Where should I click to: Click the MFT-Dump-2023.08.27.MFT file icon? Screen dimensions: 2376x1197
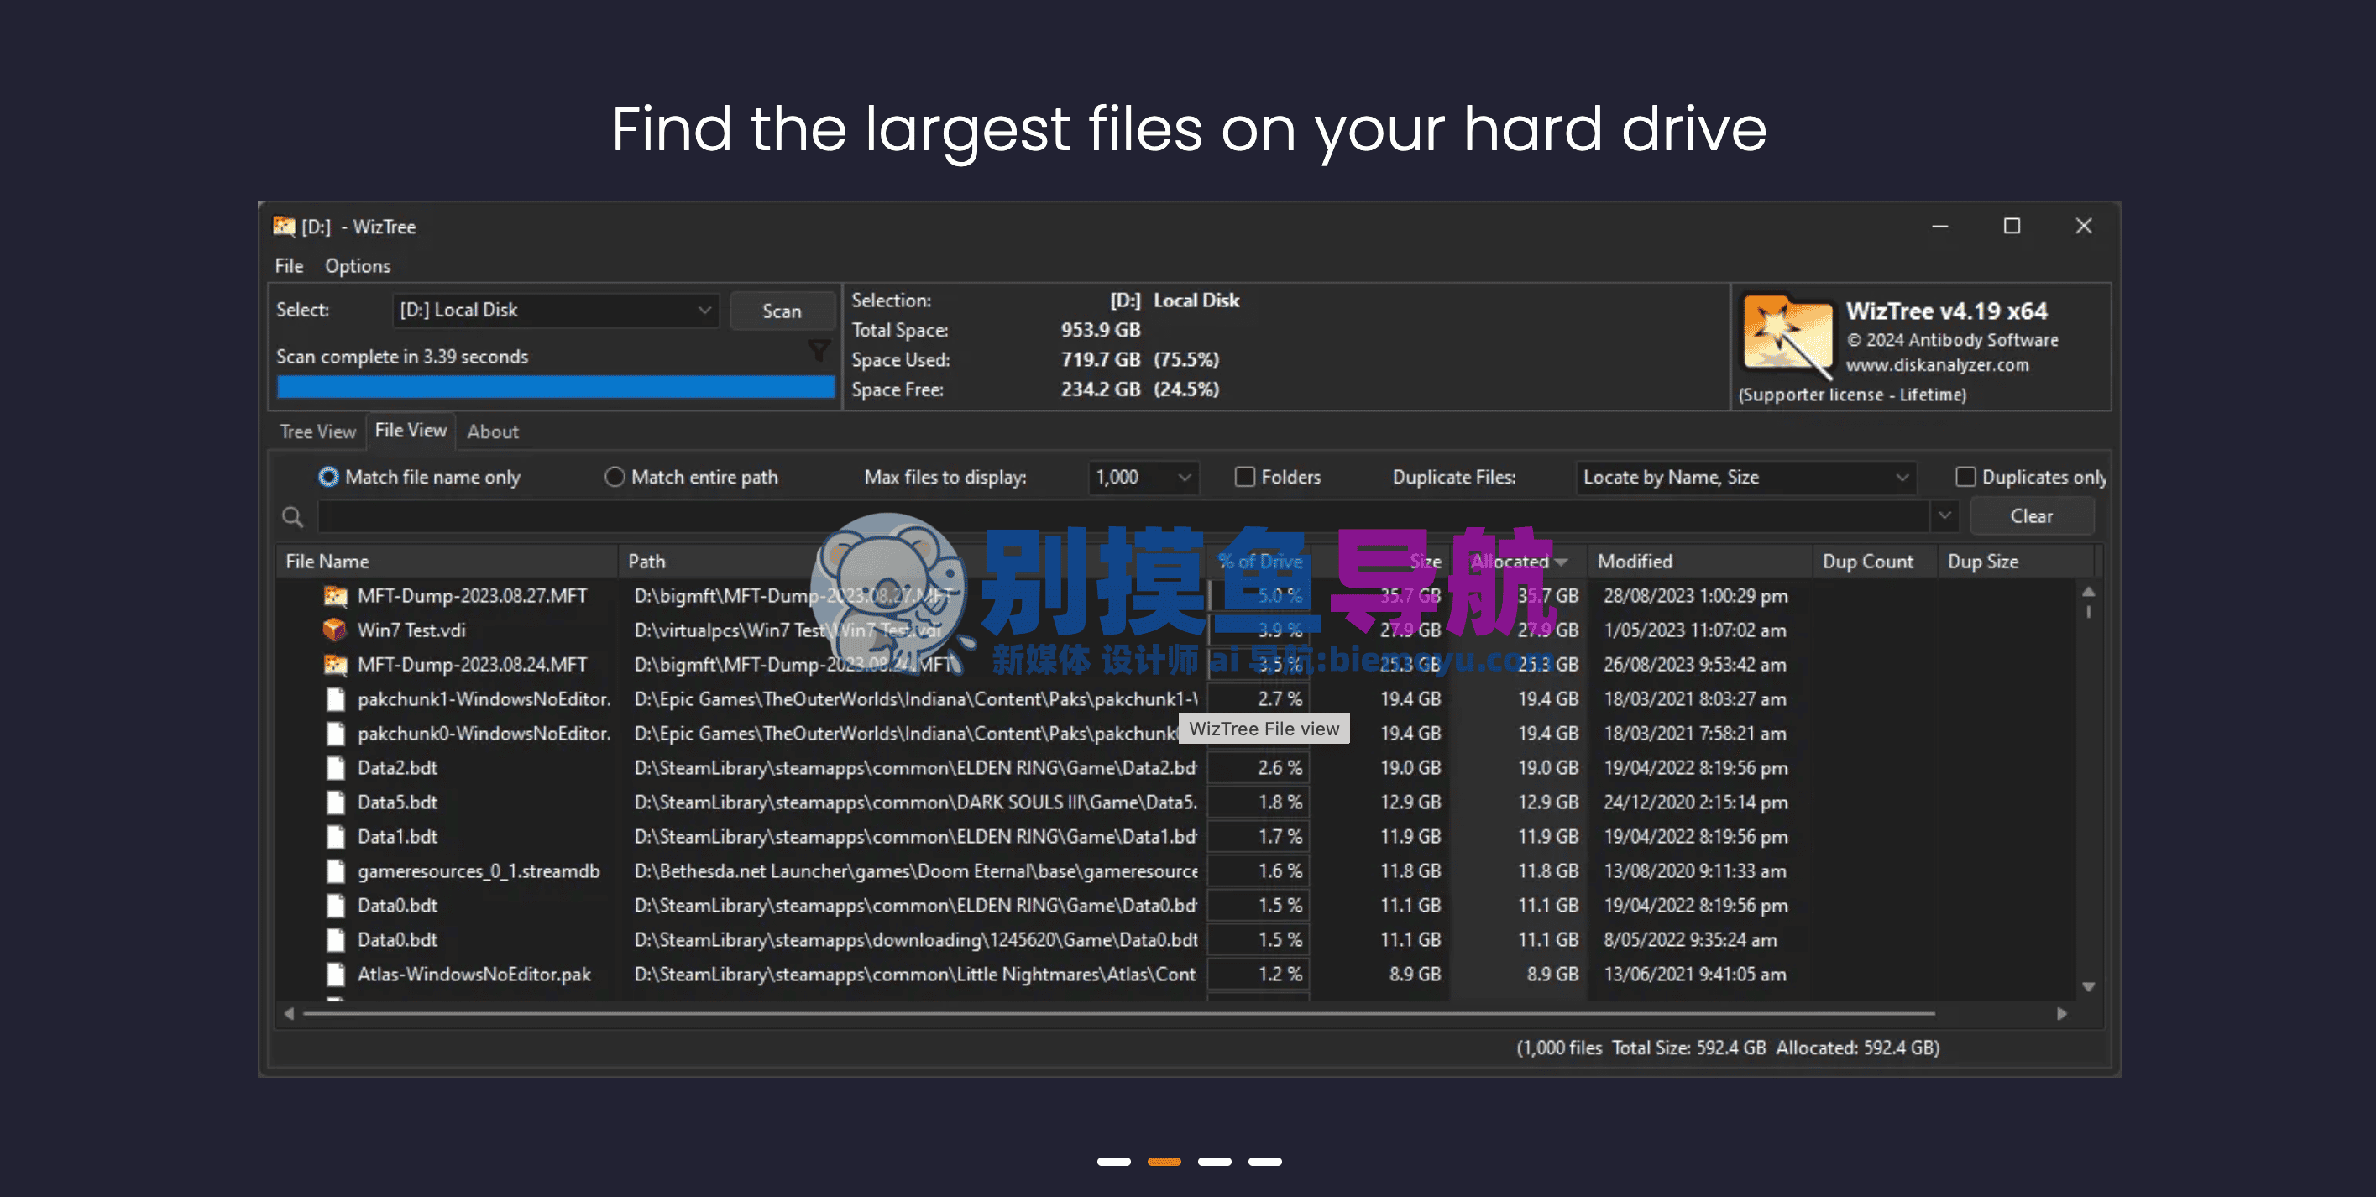pyautogui.click(x=336, y=596)
